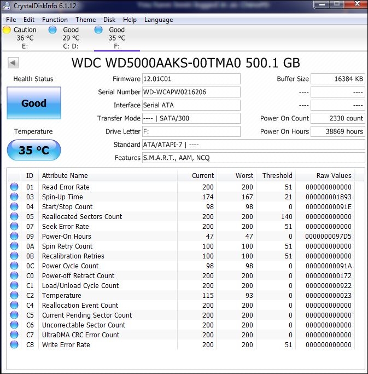368x374 pixels.
Task: Click the 35 °C temperature button
Action: 34,150
